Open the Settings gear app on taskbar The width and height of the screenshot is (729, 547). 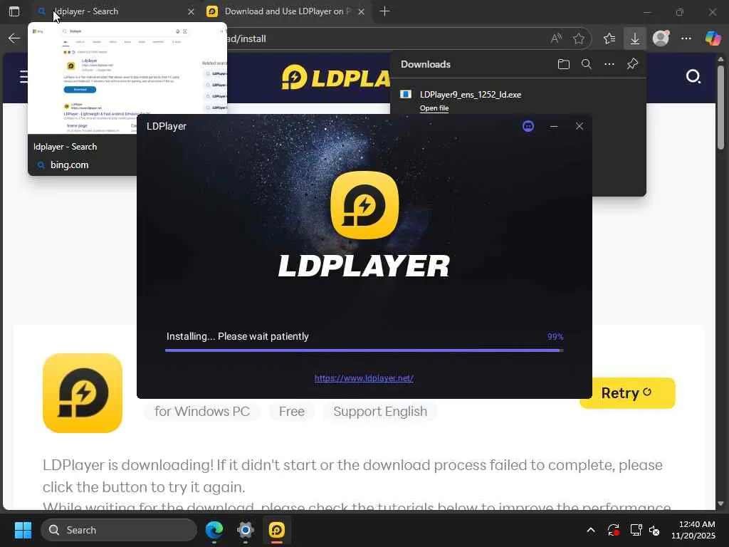tap(246, 530)
